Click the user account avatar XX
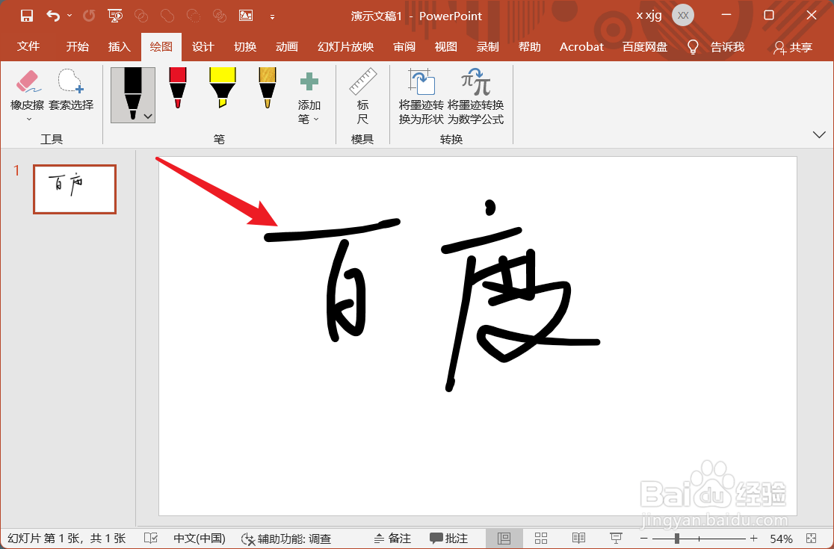Viewport: 834px width, 549px height. pos(683,16)
